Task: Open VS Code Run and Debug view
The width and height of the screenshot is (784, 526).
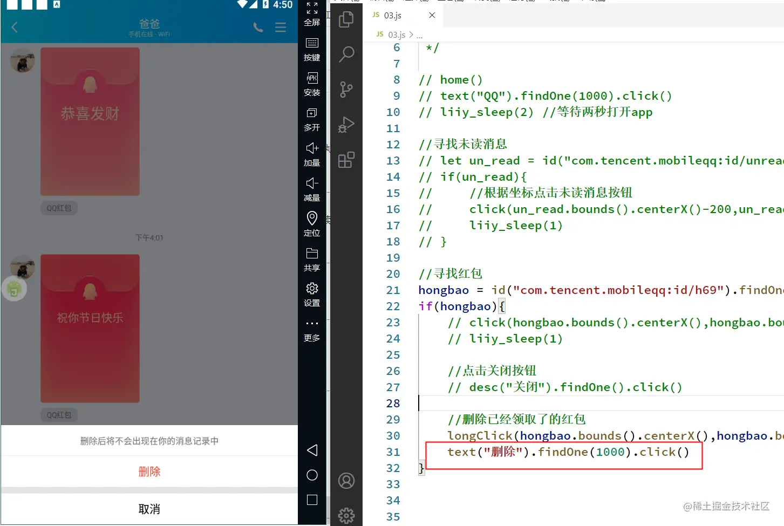Action: tap(346, 125)
